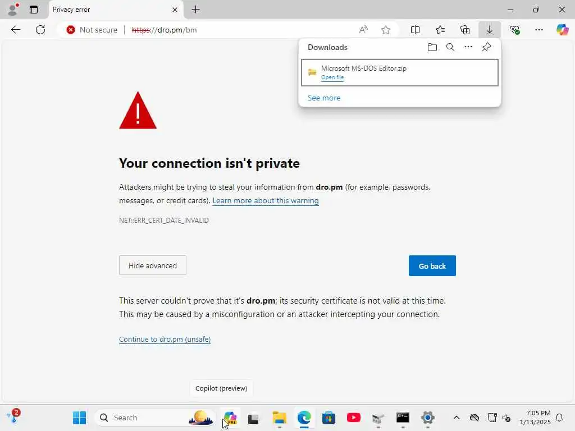Click Continue to dro.pm (unsafe) link
Screen dimensions: 575x431
click(x=165, y=339)
